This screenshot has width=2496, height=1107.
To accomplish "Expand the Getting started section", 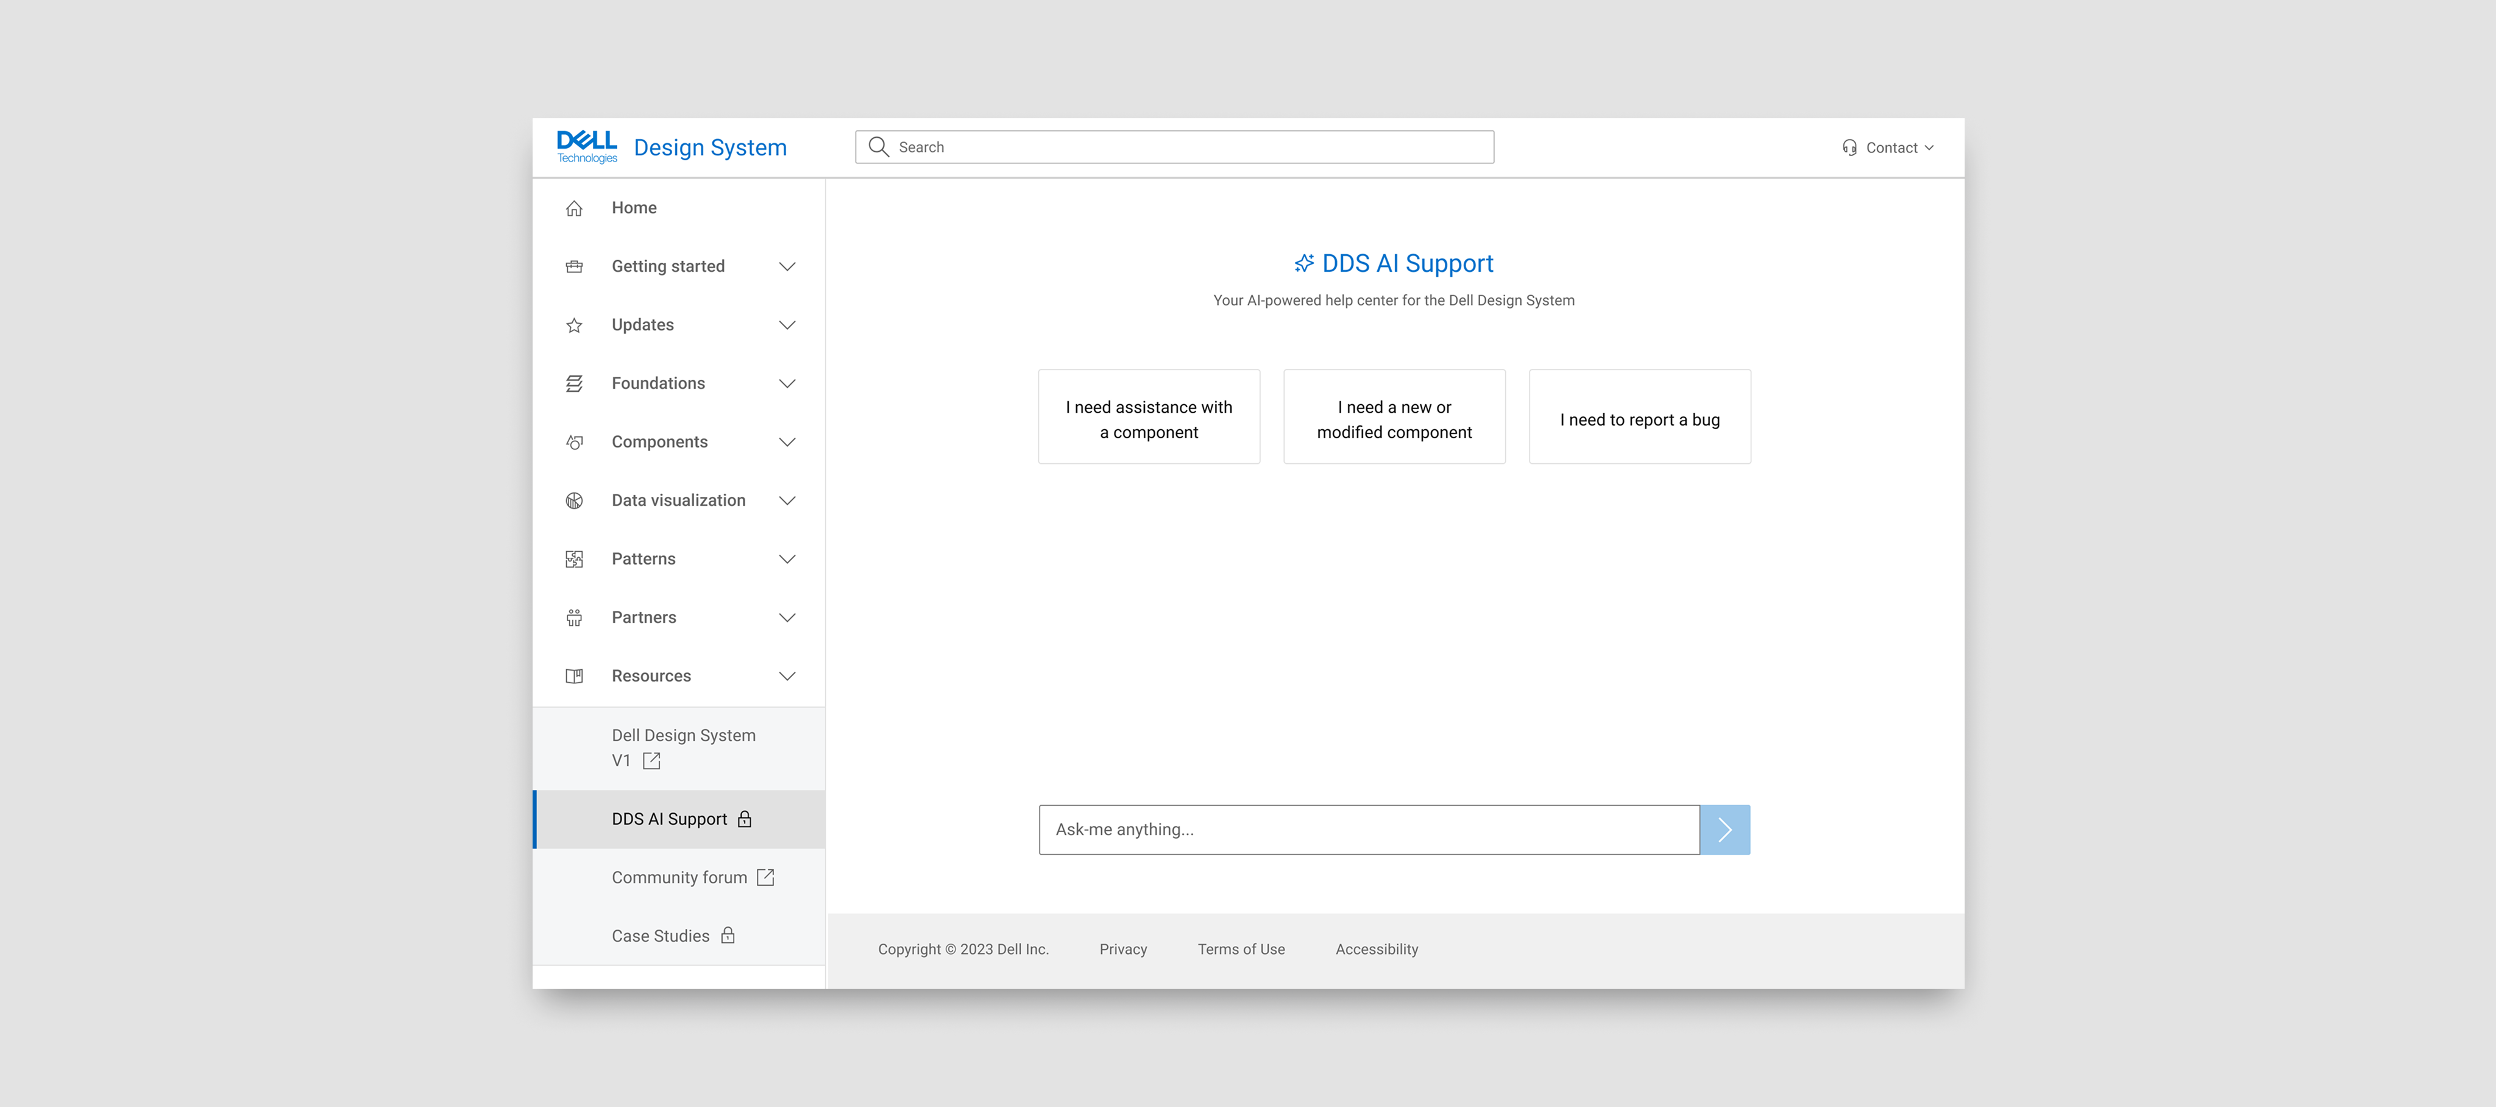I will click(x=787, y=266).
